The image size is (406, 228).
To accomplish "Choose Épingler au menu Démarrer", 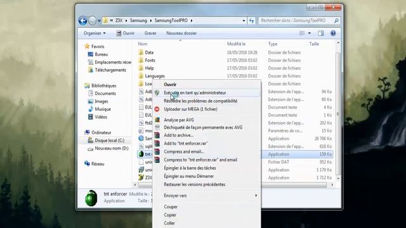I will pyautogui.click(x=207, y=176).
